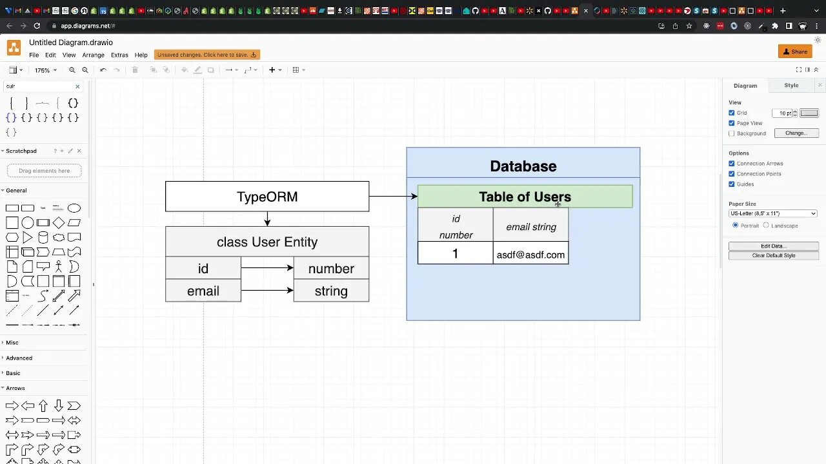Click the zoom out magnifier icon
This screenshot has width=826, height=464.
(x=85, y=70)
